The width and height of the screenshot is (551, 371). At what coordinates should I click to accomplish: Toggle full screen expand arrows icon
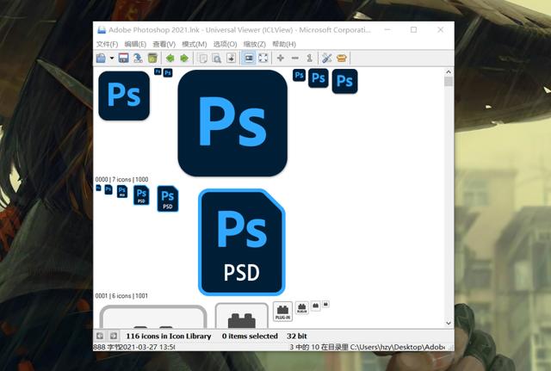(263, 58)
